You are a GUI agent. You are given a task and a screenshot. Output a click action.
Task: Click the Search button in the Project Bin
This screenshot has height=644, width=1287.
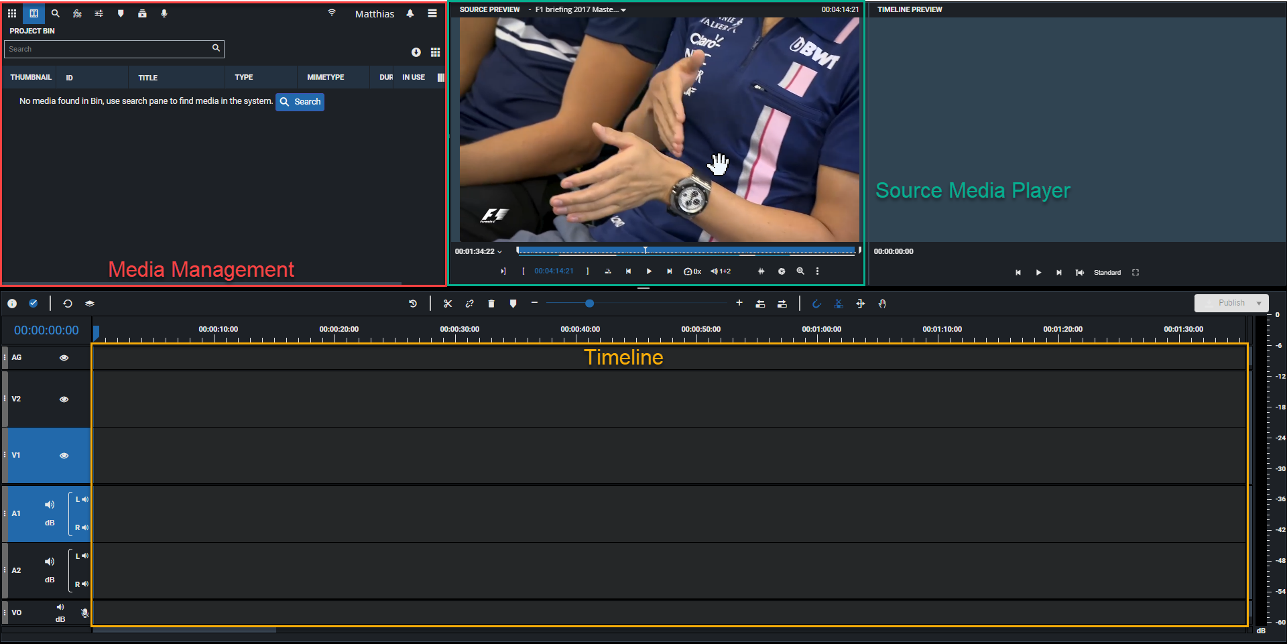coord(300,101)
